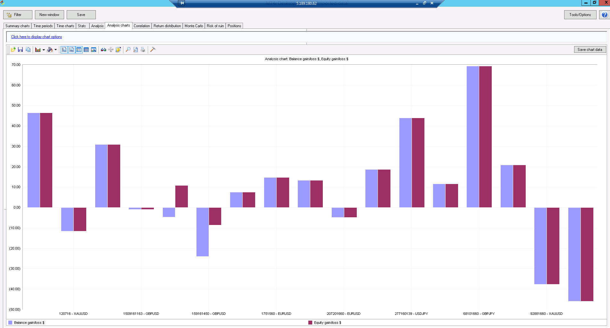Select the bar chart type icon
Viewport: 610px width, 328px height.
(x=38, y=50)
